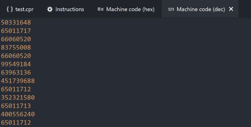Click the line reading 83755008
The height and width of the screenshot is (127, 251).
click(x=16, y=47)
